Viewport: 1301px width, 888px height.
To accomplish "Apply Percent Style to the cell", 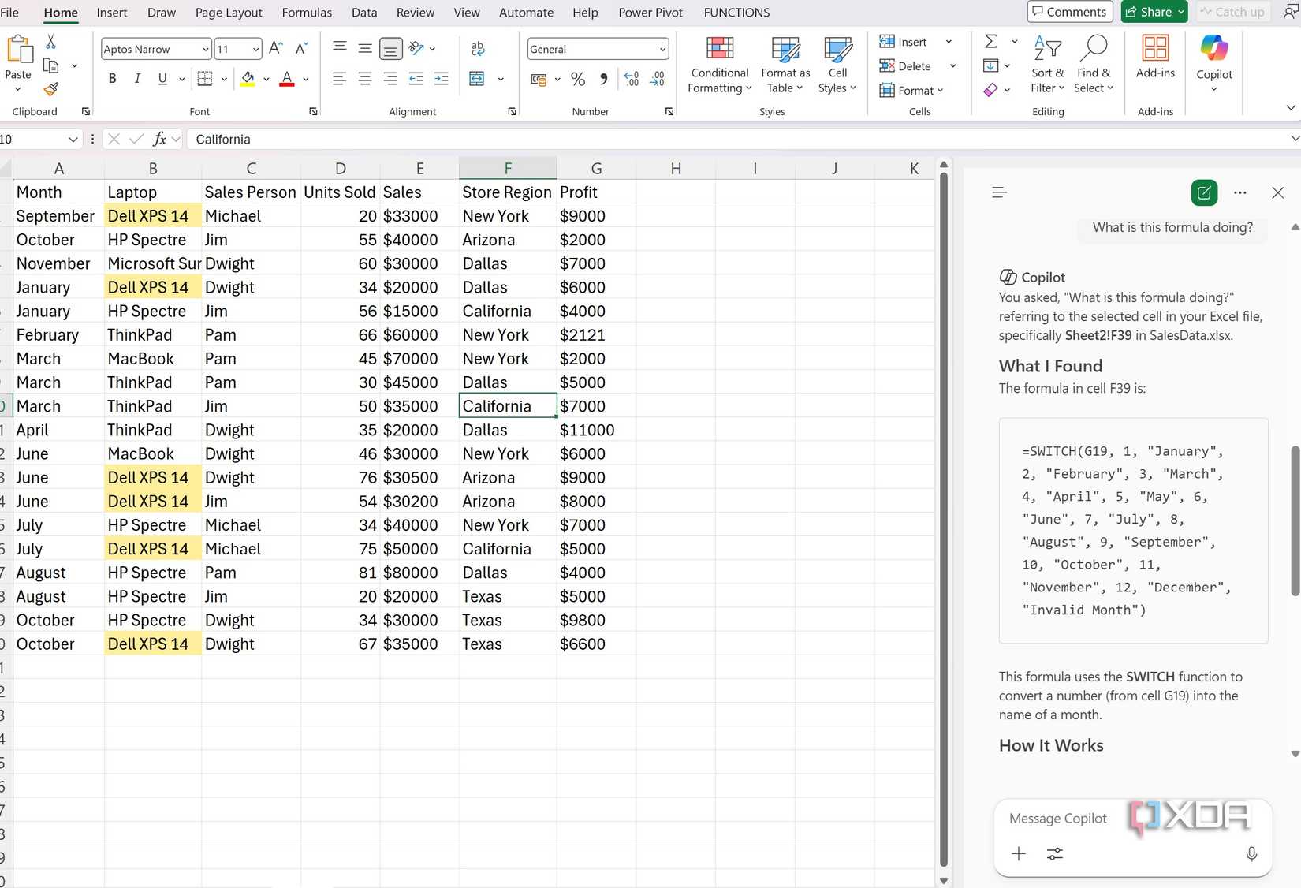I will click(x=577, y=79).
